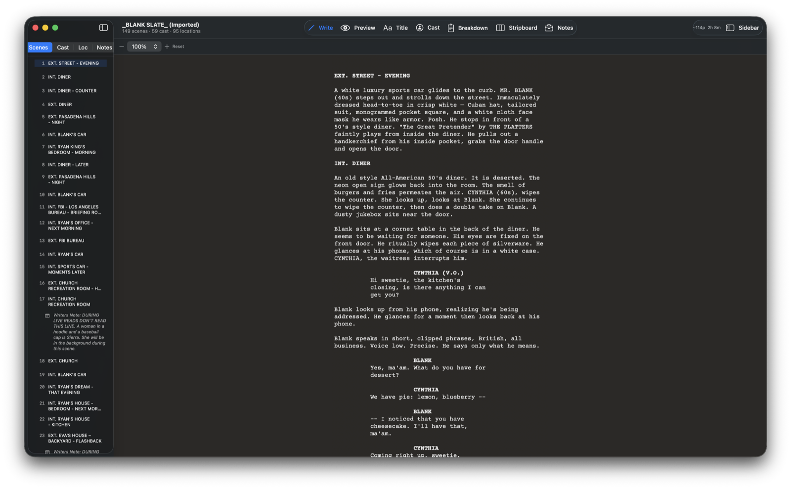Open the Cast view in top toolbar
Image resolution: width=791 pixels, height=489 pixels.
(x=428, y=28)
